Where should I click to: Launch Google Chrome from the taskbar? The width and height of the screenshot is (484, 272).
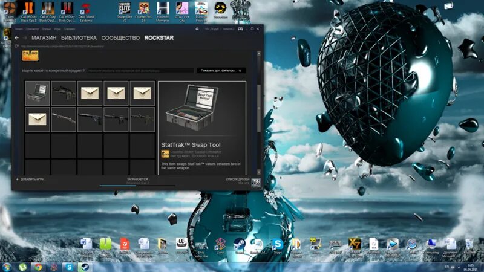click(38, 267)
